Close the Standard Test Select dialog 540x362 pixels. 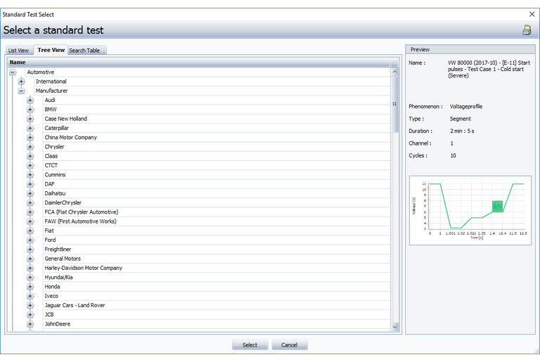coord(532,14)
